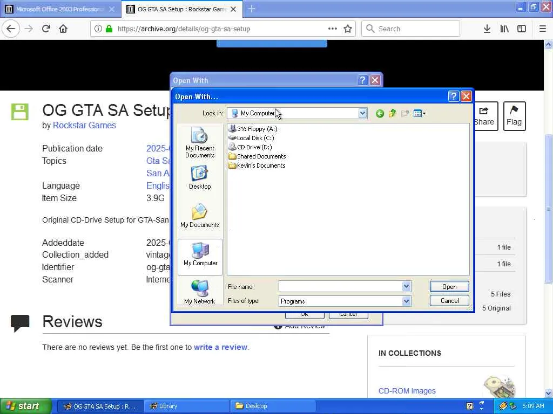Open a new browser tab

click(252, 9)
